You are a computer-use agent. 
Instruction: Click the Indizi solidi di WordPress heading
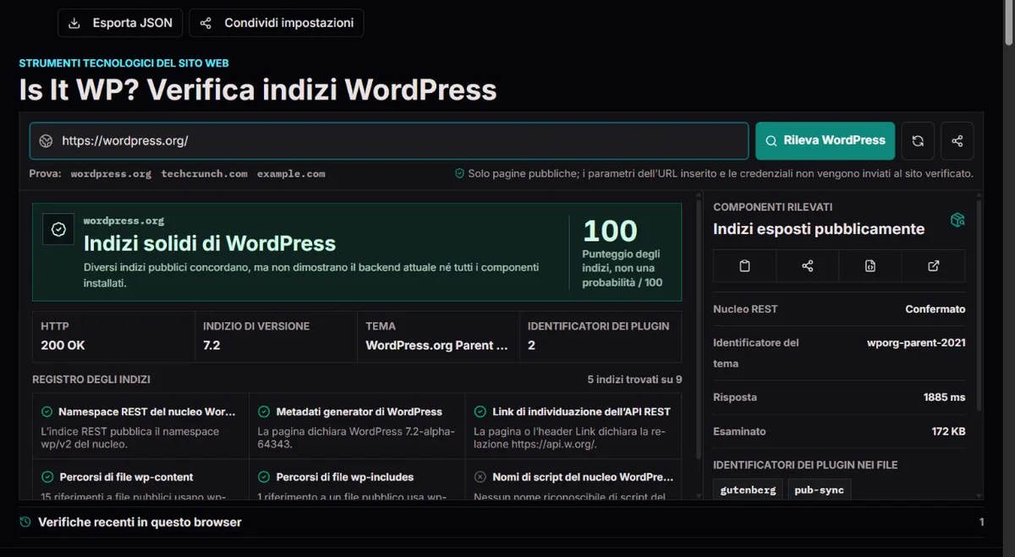click(210, 243)
